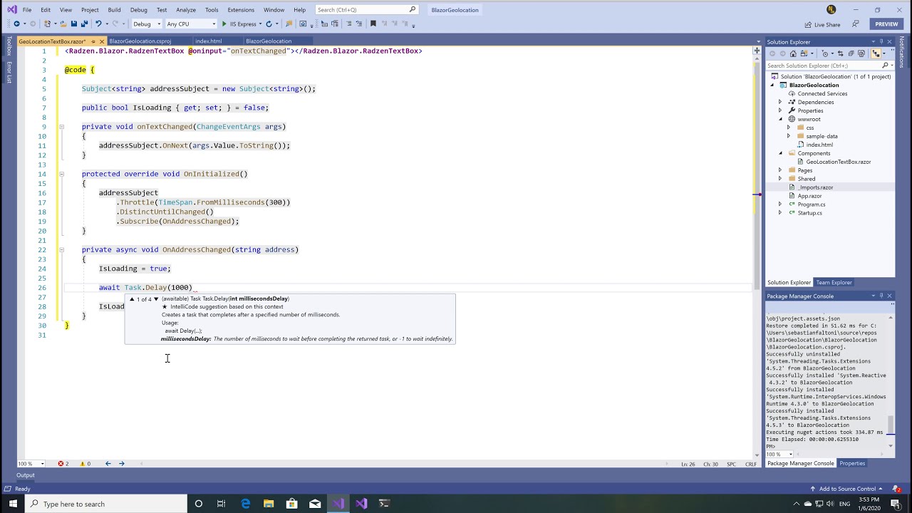Open the Debug configuration dropdown
Viewport: 912px width, 513px height.
147,24
